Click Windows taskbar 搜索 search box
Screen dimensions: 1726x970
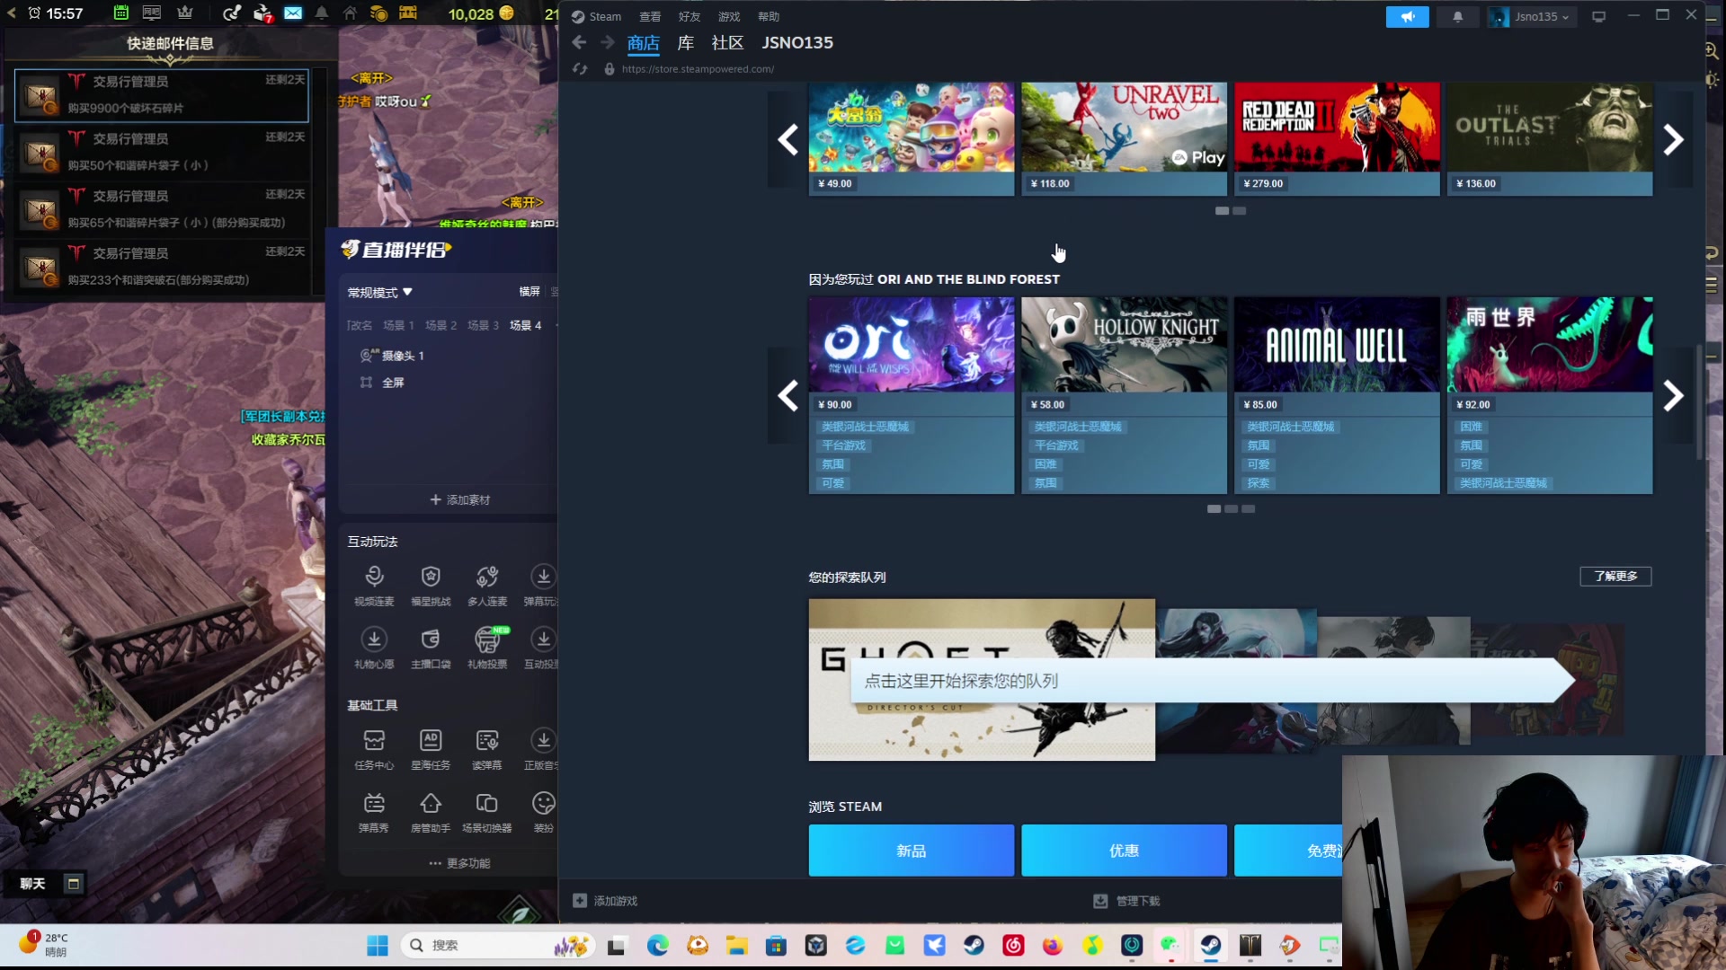[x=497, y=945]
